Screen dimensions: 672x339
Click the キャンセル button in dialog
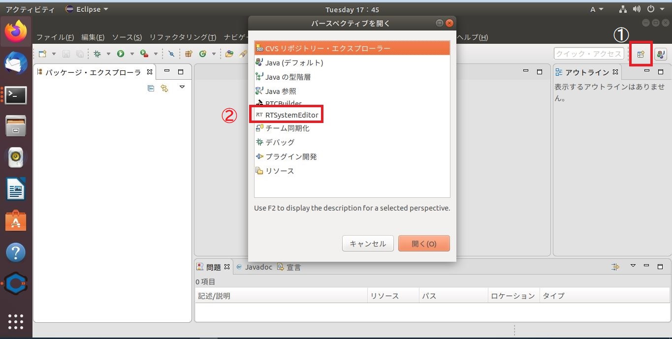point(368,244)
